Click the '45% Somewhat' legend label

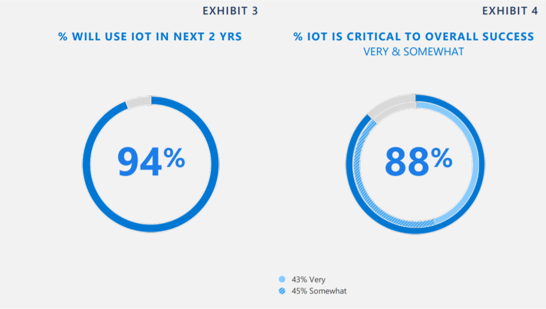pyautogui.click(x=319, y=291)
